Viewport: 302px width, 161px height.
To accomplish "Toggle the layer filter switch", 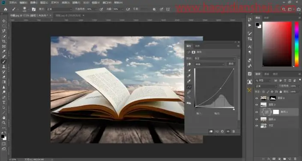I will 300,80.
